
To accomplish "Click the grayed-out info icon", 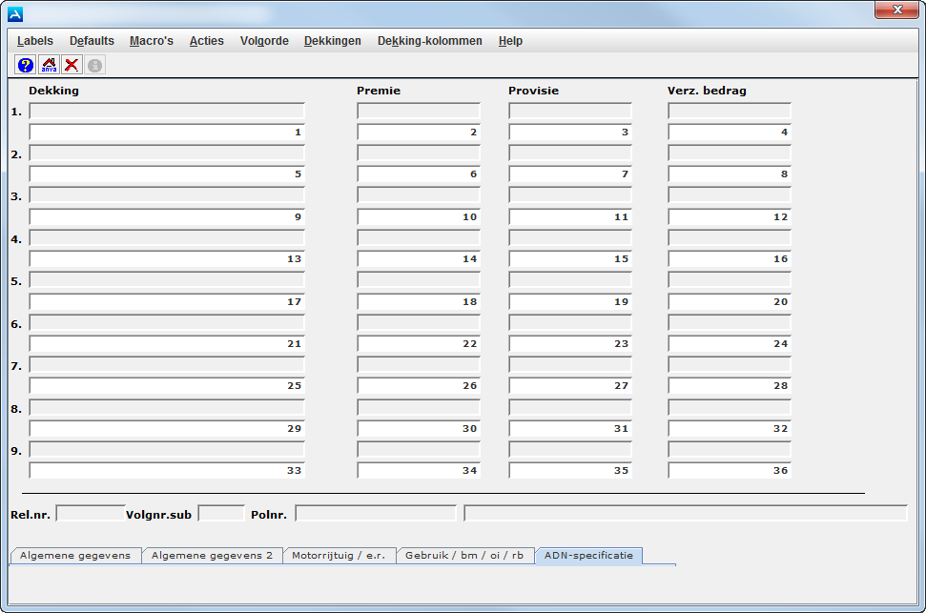I will coord(96,64).
